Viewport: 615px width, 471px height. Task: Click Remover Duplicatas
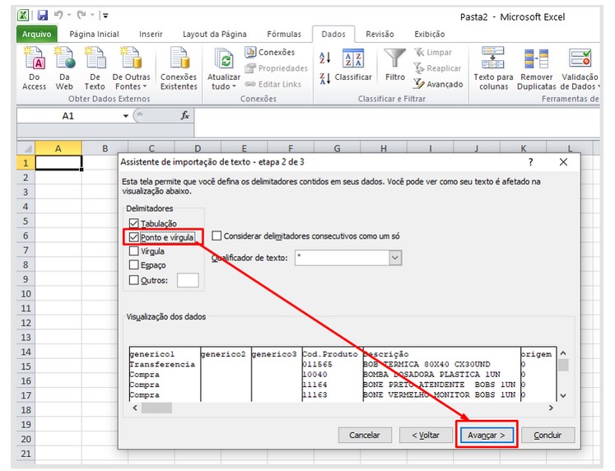(536, 68)
